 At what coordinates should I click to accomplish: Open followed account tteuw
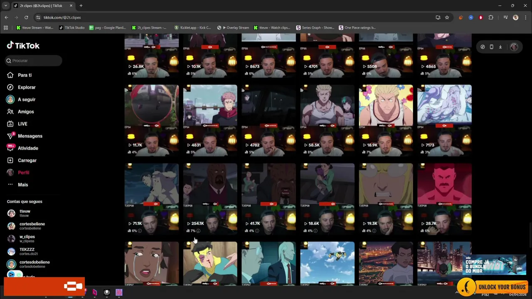[x=19, y=213]
